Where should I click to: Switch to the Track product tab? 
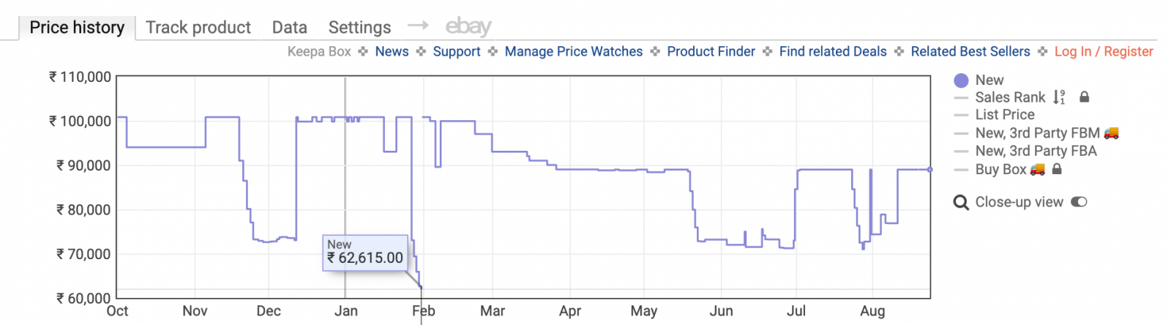click(198, 27)
